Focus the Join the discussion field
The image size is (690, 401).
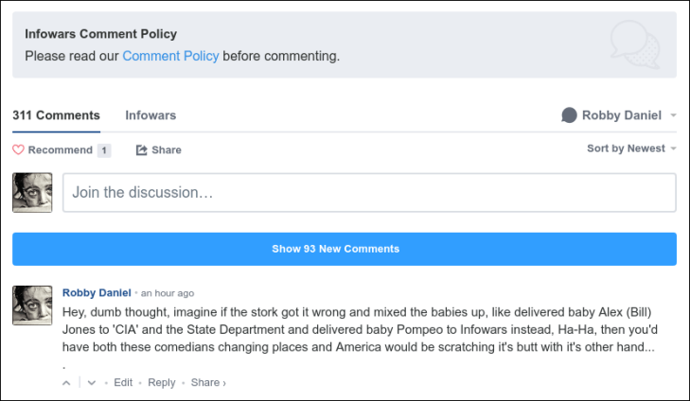pos(369,192)
